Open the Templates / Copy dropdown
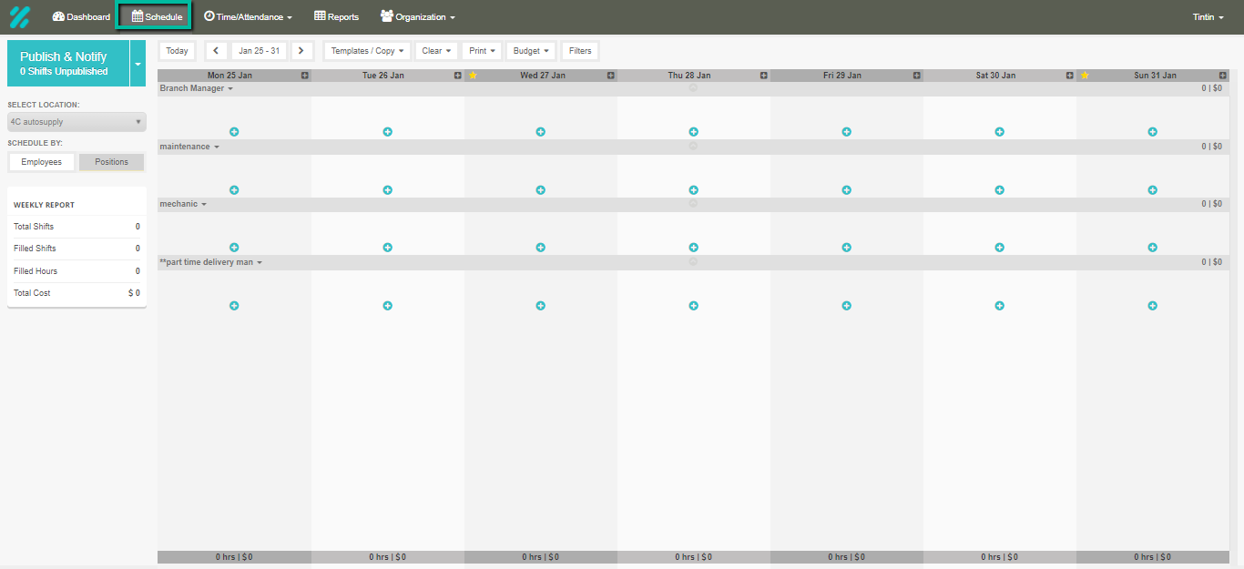Image resolution: width=1244 pixels, height=569 pixels. tap(368, 51)
